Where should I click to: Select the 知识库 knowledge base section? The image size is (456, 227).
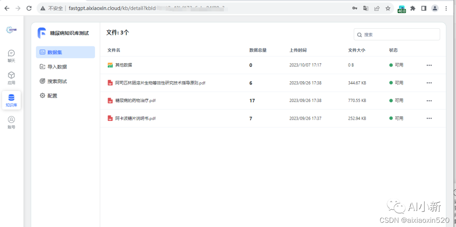pyautogui.click(x=11, y=100)
